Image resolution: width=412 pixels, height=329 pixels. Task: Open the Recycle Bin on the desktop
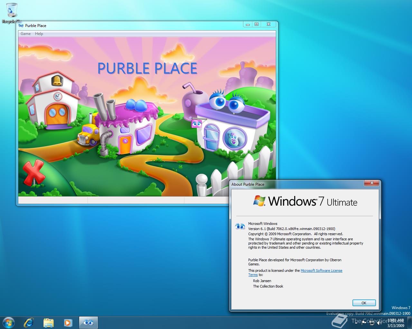coord(12,13)
